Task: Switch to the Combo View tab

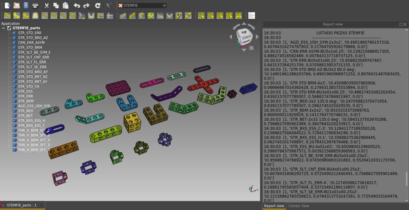Action: [x=299, y=206]
